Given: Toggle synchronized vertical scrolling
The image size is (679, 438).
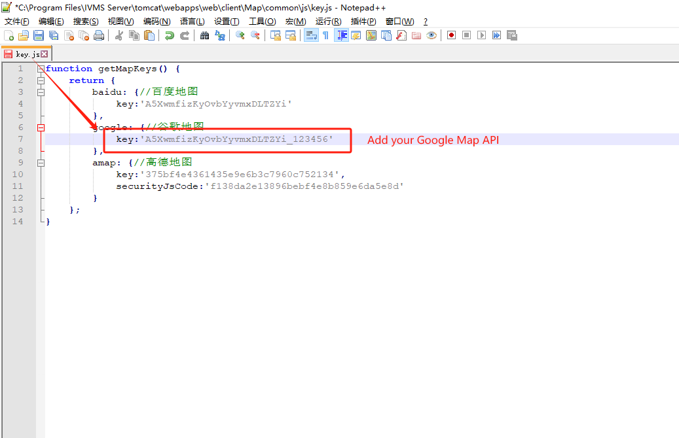Looking at the screenshot, I should (276, 35).
